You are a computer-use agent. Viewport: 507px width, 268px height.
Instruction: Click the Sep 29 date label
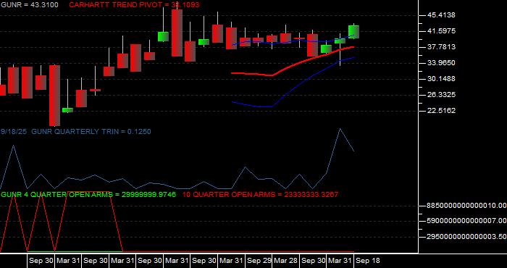pos(259,261)
